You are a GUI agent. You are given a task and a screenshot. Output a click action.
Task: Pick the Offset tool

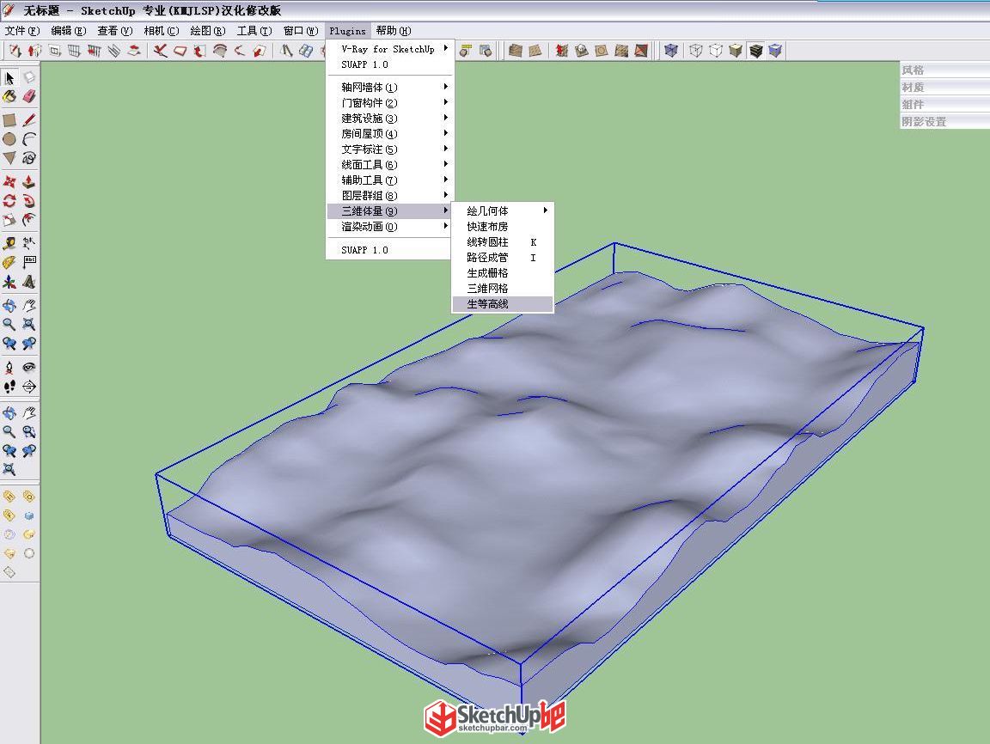pos(29,220)
